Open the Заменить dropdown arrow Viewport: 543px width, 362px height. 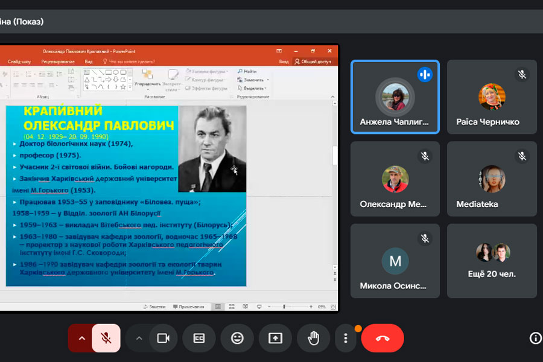coord(268,80)
